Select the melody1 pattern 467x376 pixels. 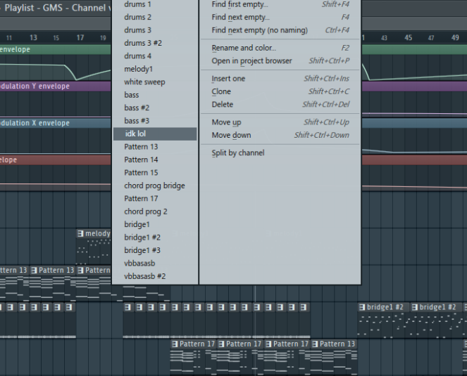click(155, 69)
